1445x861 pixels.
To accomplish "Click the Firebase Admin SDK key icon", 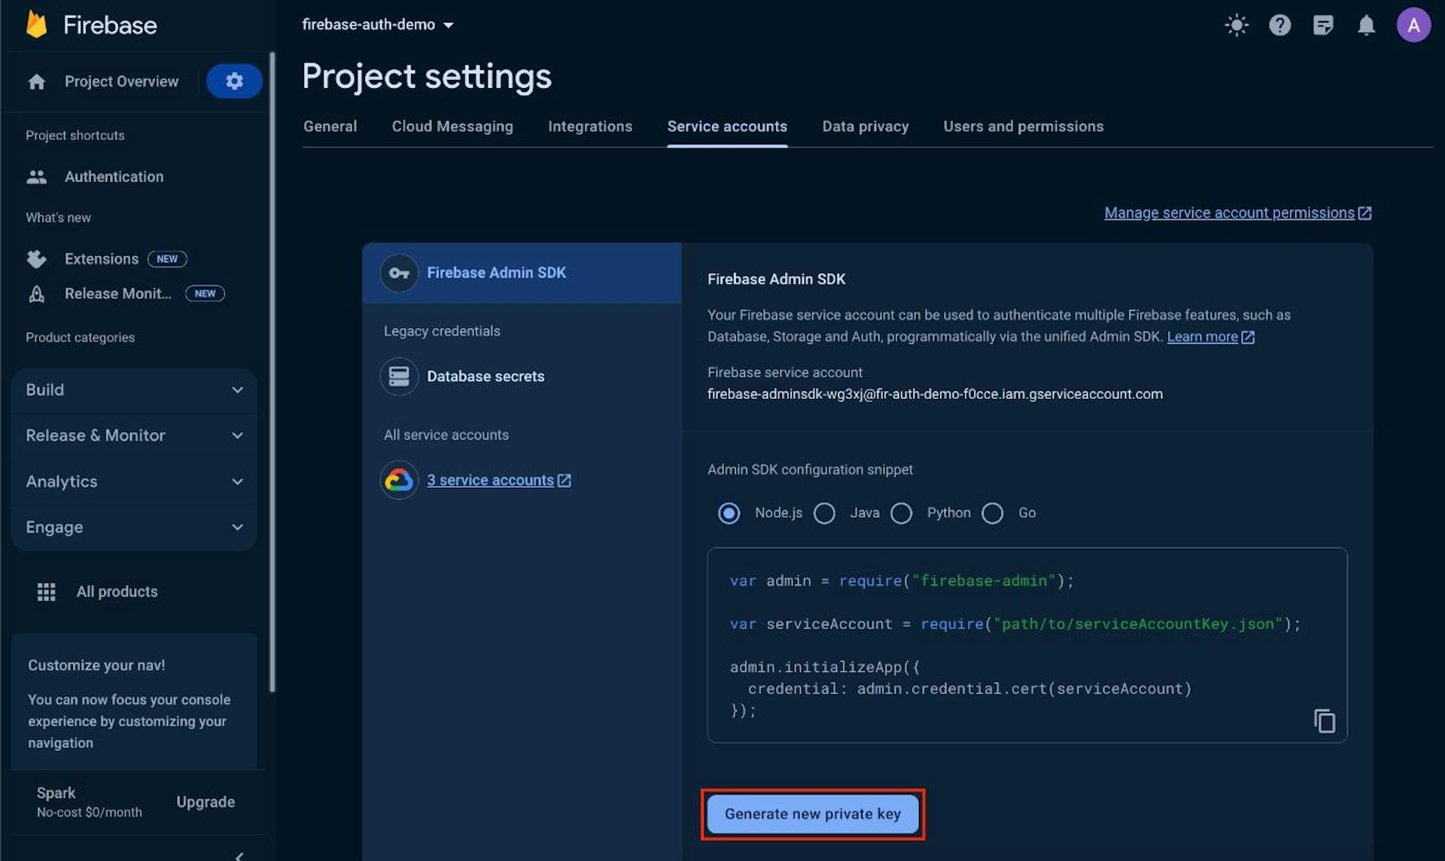I will click(399, 272).
